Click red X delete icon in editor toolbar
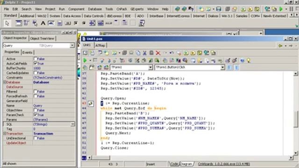299x168 pixels. tap(158, 53)
